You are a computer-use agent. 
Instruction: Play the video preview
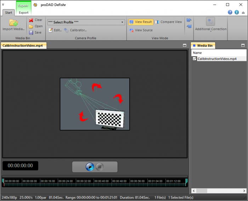pyautogui.click(x=90, y=167)
